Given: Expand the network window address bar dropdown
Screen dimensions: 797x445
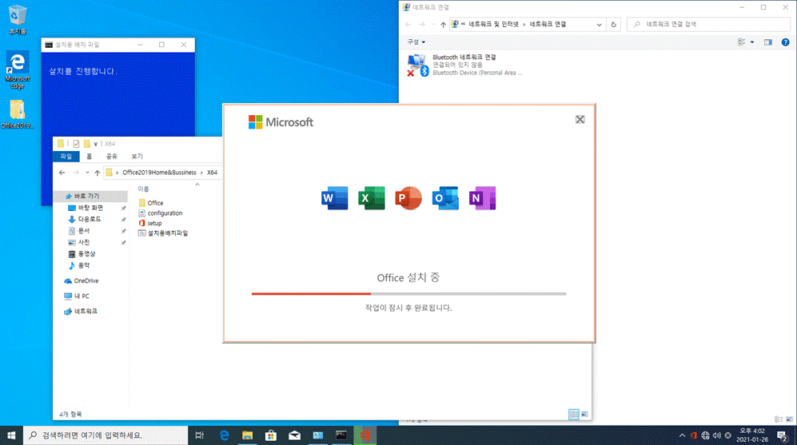Looking at the screenshot, I should coord(600,25).
